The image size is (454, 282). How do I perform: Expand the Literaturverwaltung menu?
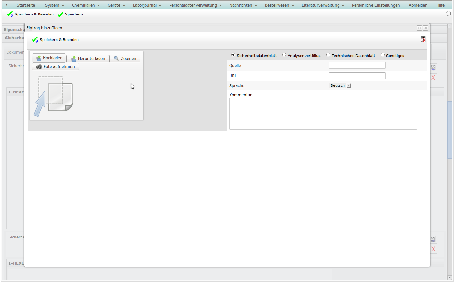pyautogui.click(x=323, y=5)
